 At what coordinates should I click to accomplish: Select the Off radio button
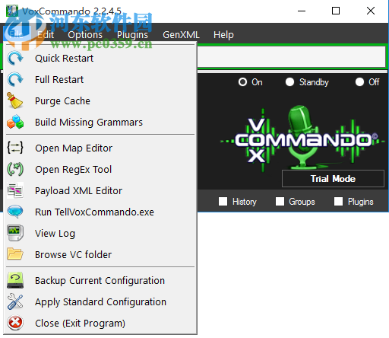pyautogui.click(x=359, y=82)
